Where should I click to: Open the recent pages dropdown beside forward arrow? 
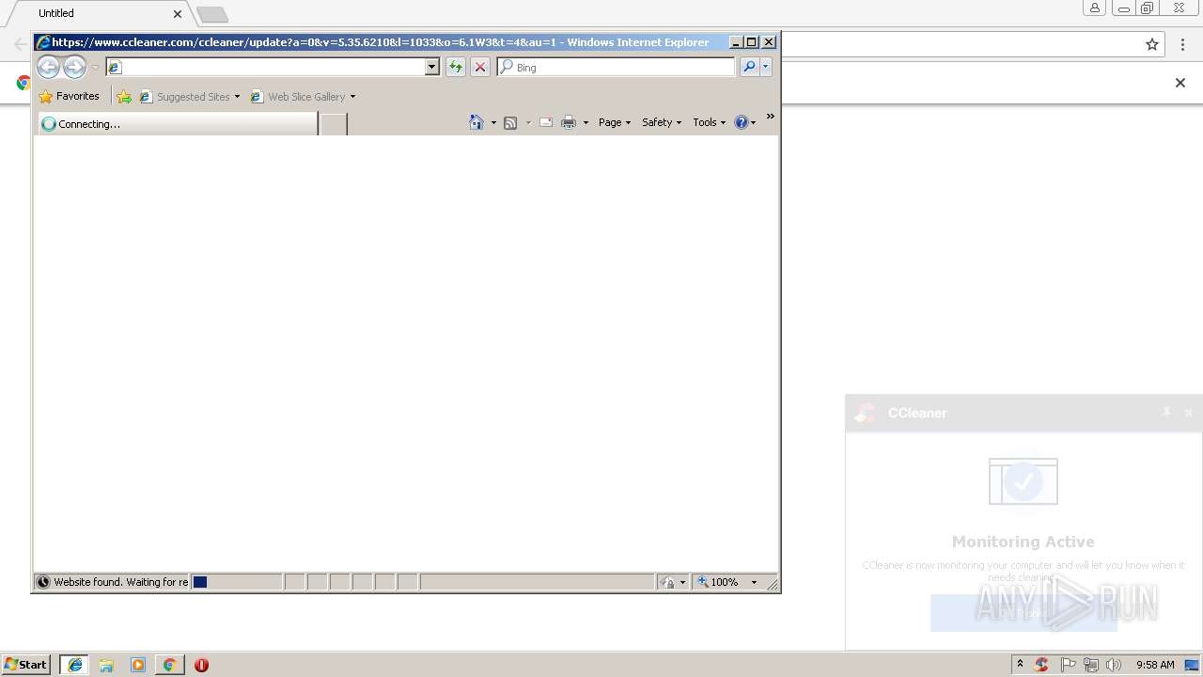coord(95,68)
